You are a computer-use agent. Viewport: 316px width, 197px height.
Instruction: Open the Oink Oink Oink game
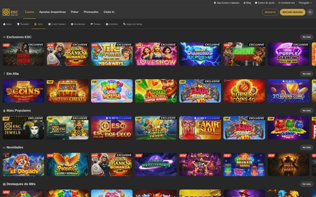288,128
